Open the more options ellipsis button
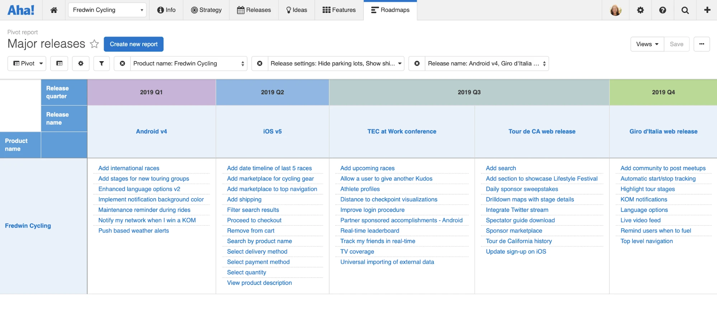Viewport: 717px width, 335px height. click(702, 44)
